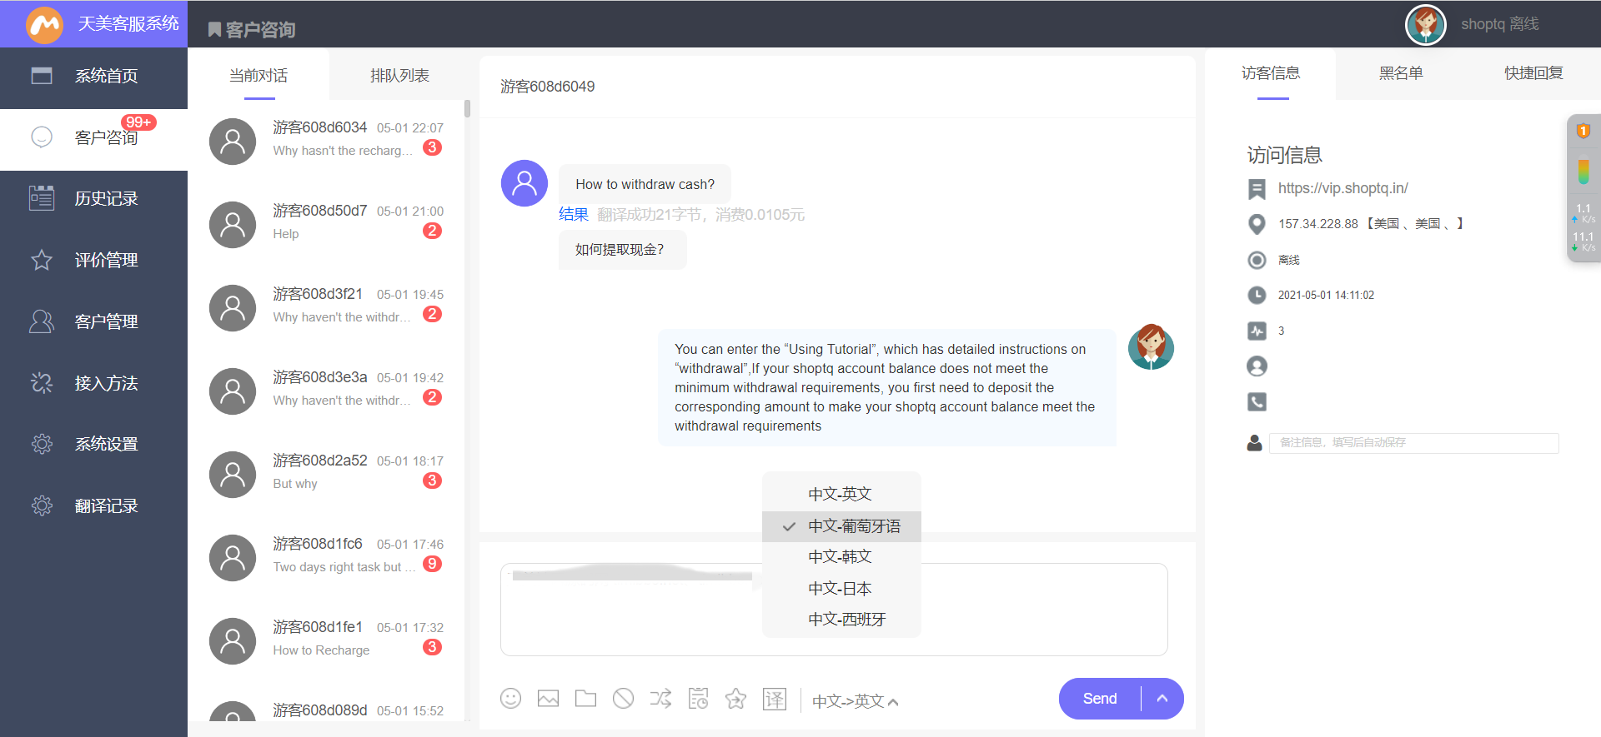Click the transfer conversation shuffle icon

[x=660, y=699]
